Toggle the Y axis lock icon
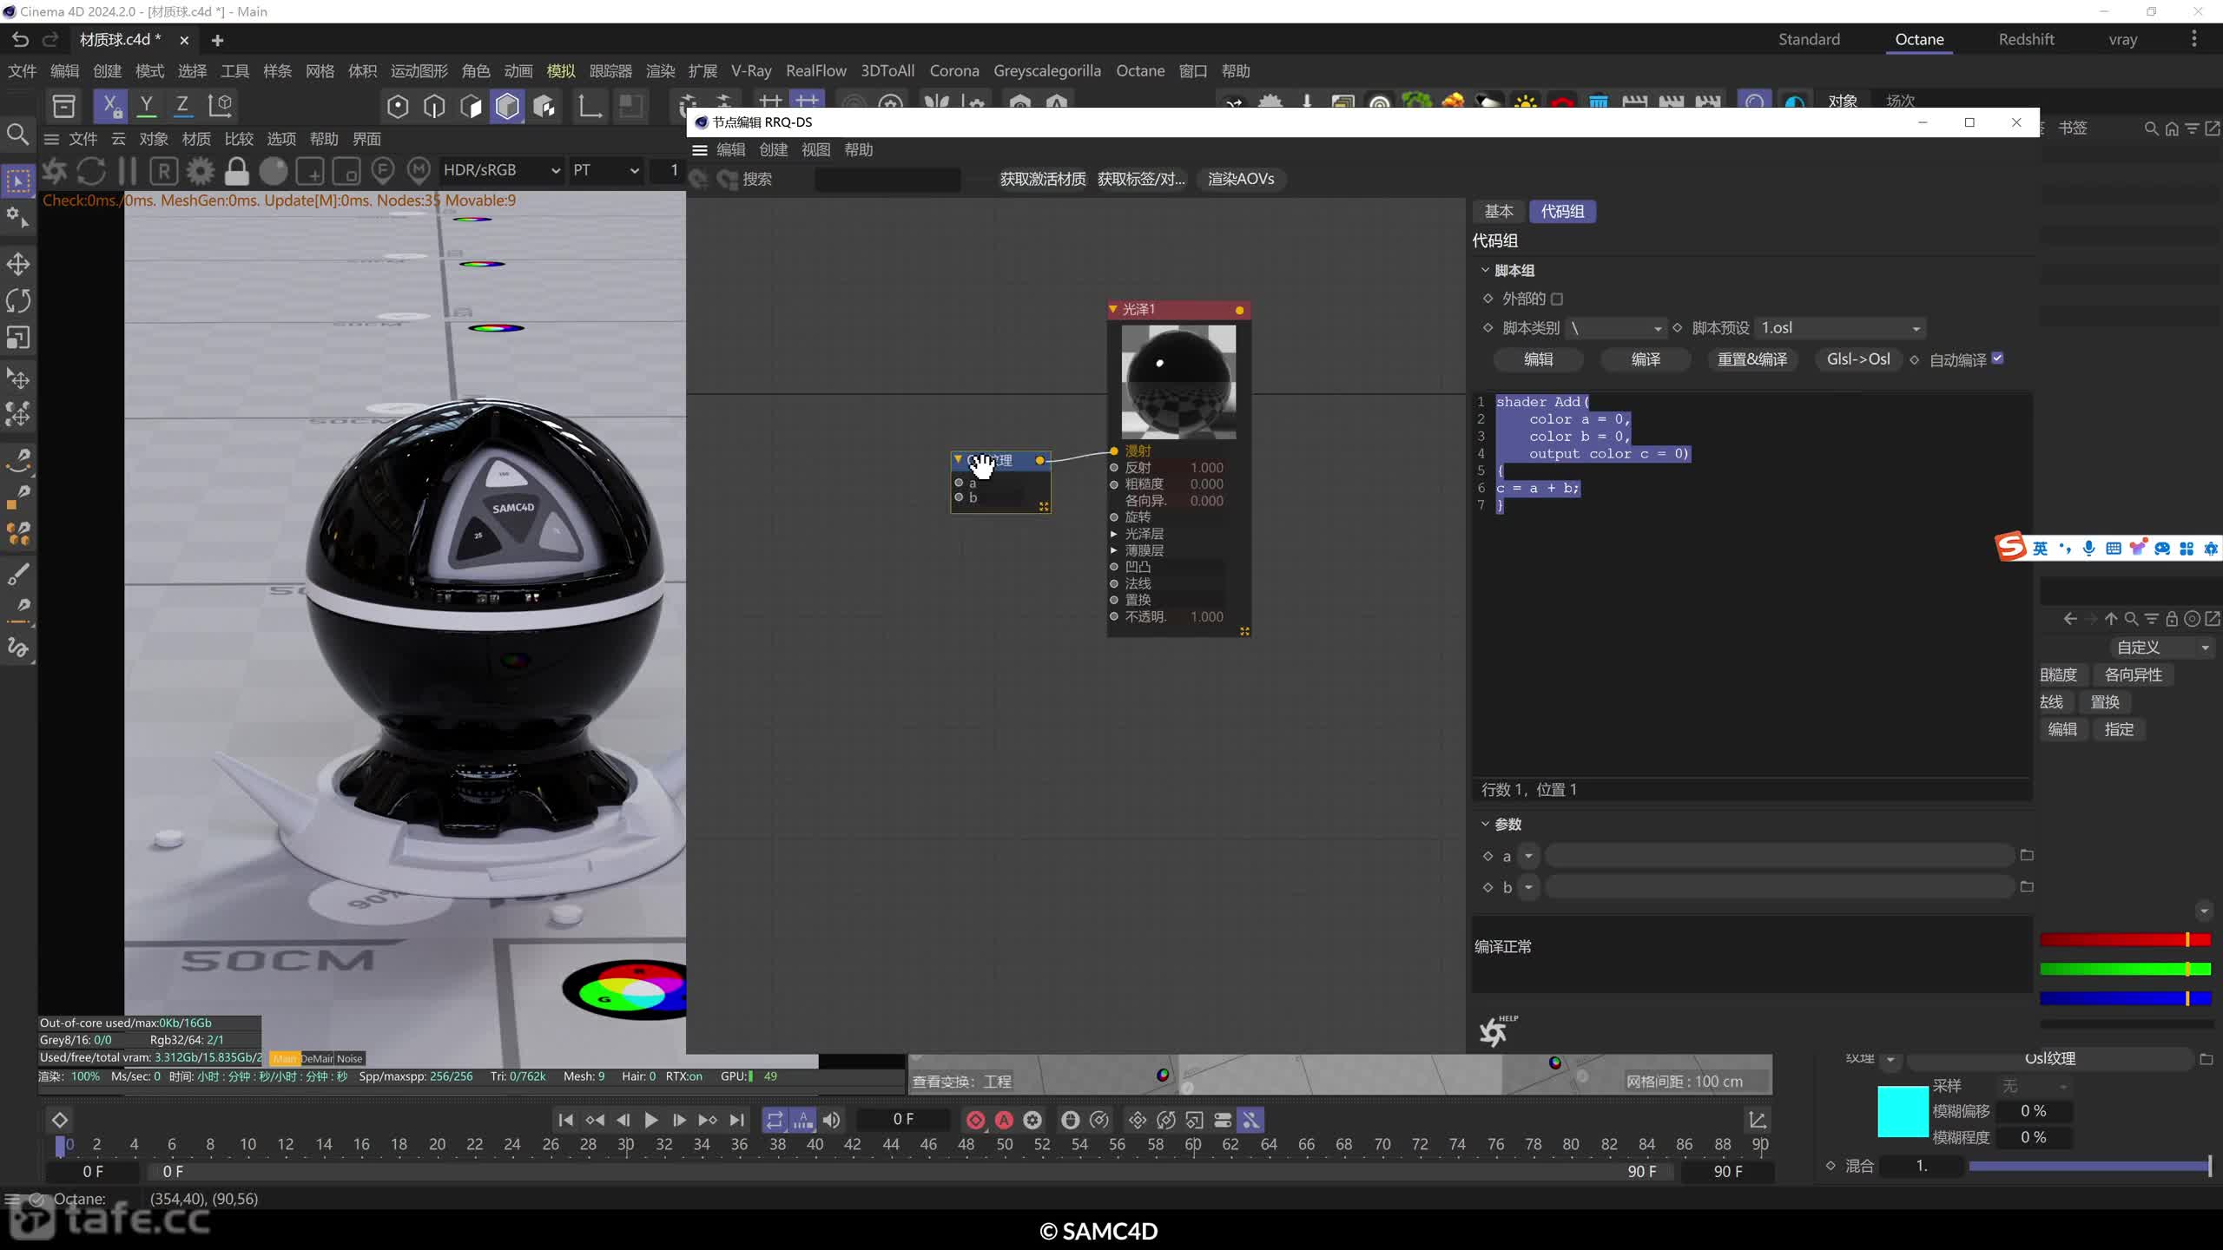2223x1250 pixels. 147,106
